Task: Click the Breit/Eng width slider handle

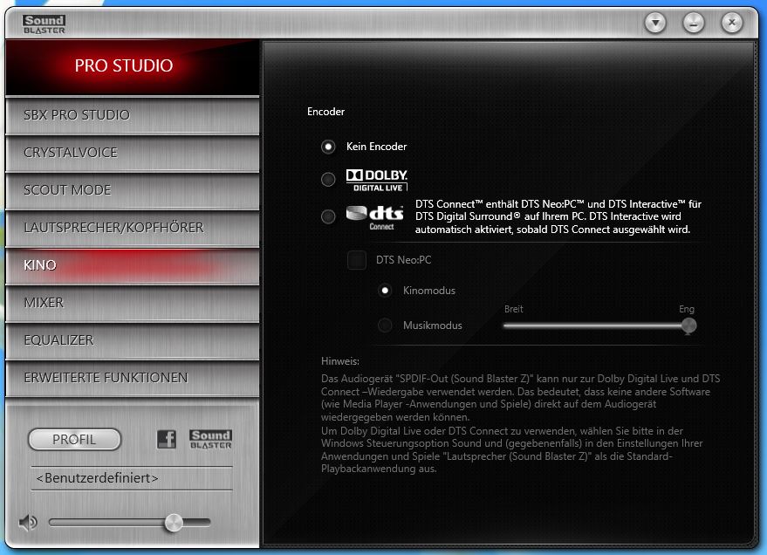Action: 688,325
